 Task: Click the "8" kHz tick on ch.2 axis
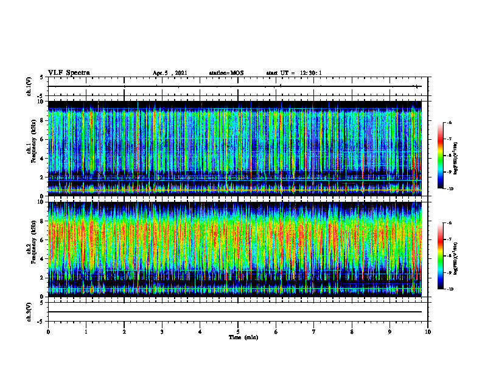(x=43, y=221)
